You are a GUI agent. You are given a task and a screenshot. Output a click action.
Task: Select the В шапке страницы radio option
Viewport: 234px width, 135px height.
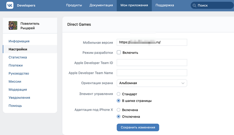(x=119, y=100)
